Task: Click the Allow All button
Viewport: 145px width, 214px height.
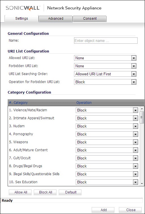Action: tap(20, 192)
